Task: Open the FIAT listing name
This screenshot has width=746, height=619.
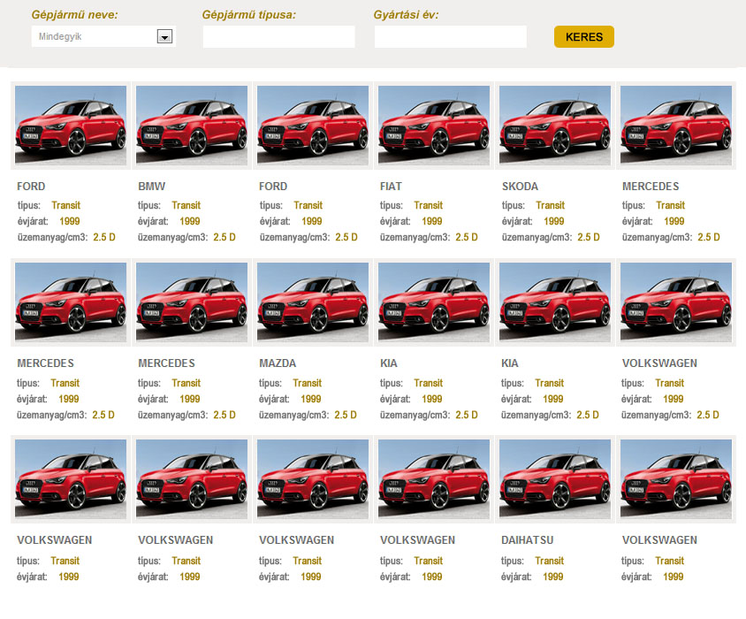Action: [x=393, y=187]
